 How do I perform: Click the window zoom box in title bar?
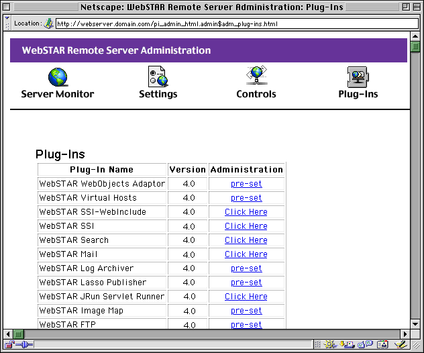[x=406, y=7]
